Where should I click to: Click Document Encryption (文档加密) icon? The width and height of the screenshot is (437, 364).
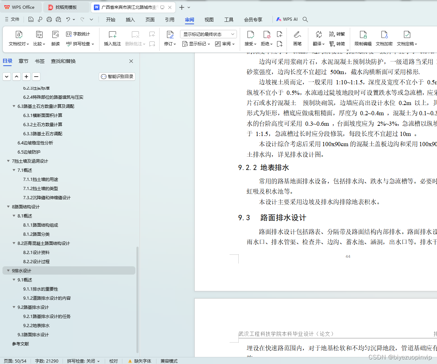tap(384, 34)
